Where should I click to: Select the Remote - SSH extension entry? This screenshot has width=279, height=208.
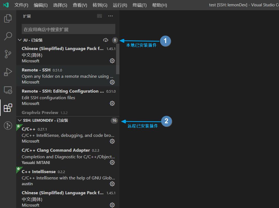(66, 76)
